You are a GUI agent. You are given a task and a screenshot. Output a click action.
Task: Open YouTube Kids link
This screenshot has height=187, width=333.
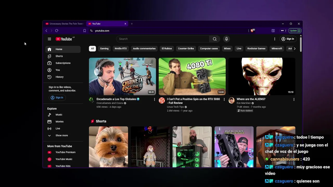pyautogui.click(x=63, y=166)
